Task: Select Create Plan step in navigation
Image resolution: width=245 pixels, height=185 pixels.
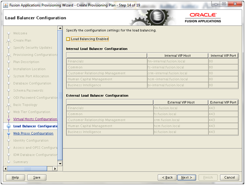Action: pos(22,41)
